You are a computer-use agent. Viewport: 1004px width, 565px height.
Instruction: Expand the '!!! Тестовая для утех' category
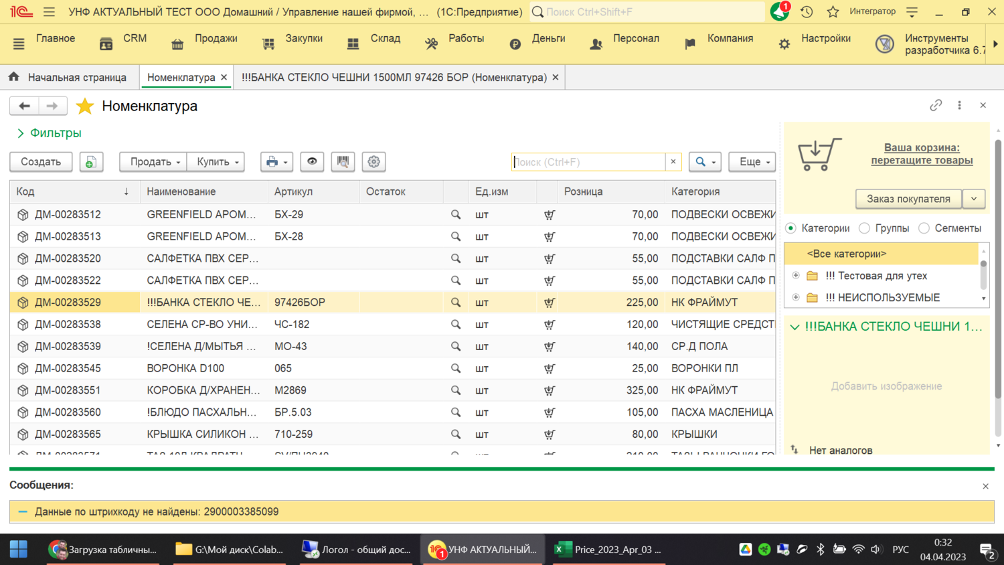point(796,276)
